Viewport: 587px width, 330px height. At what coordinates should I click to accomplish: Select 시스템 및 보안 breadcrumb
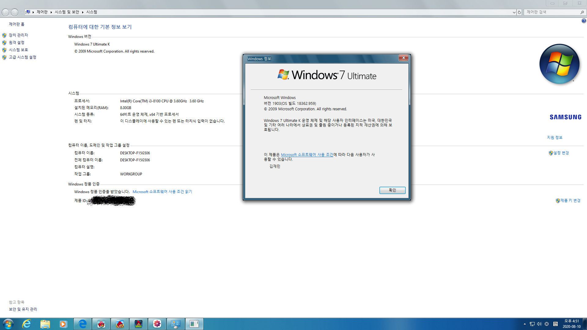[x=67, y=12]
